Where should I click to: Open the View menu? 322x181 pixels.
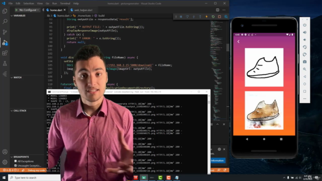tap(40, 4)
